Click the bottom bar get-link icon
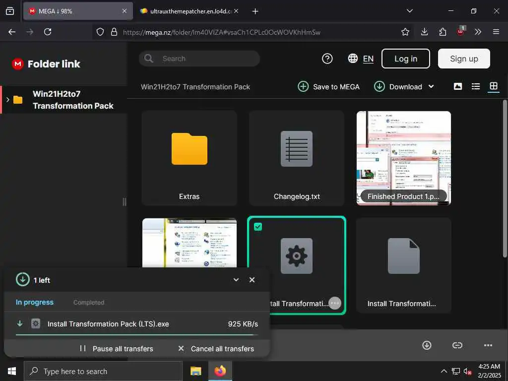The image size is (508, 381). (457, 345)
